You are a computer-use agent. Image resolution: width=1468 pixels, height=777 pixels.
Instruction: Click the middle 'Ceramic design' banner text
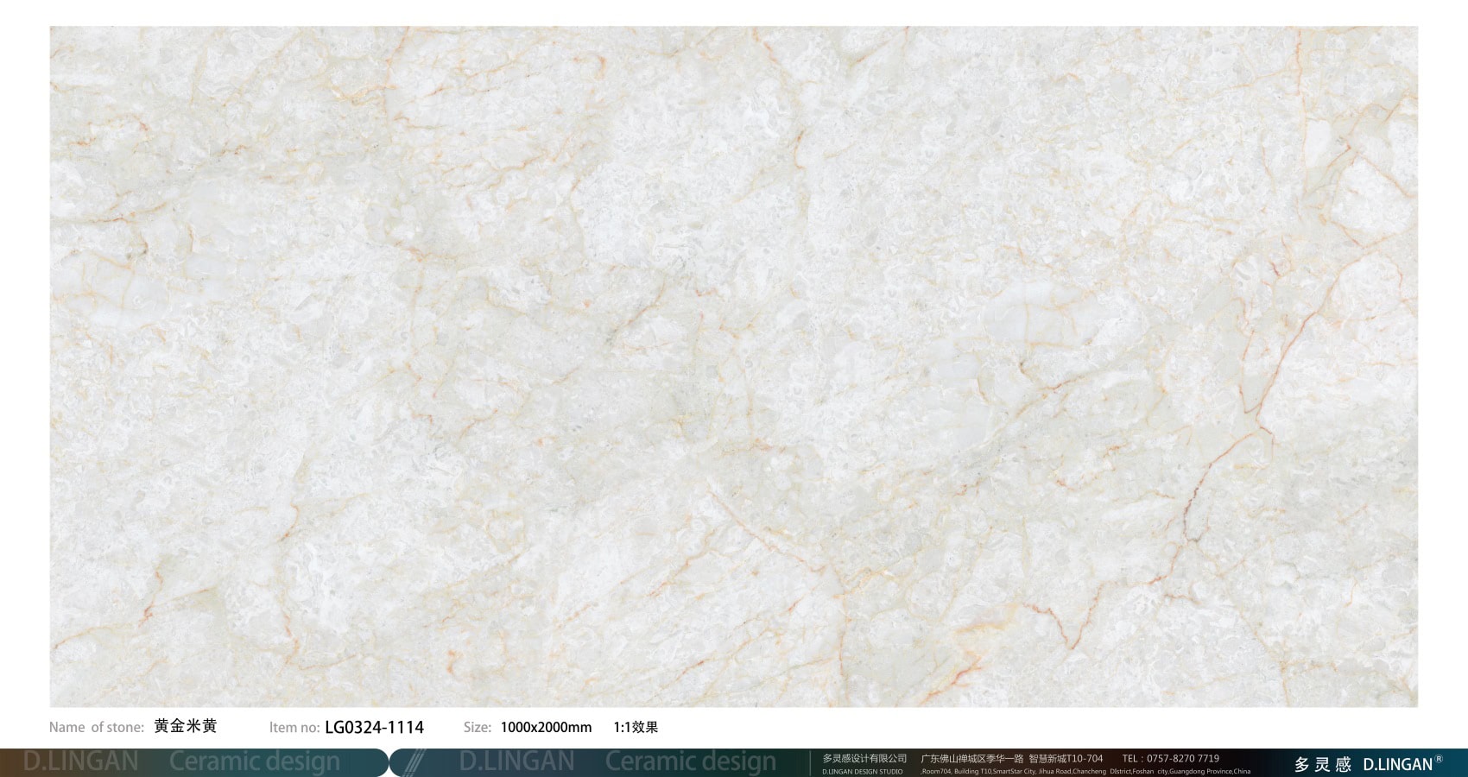coord(690,761)
